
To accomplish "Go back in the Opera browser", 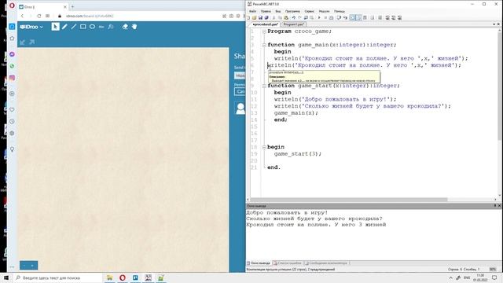I will (22, 16).
